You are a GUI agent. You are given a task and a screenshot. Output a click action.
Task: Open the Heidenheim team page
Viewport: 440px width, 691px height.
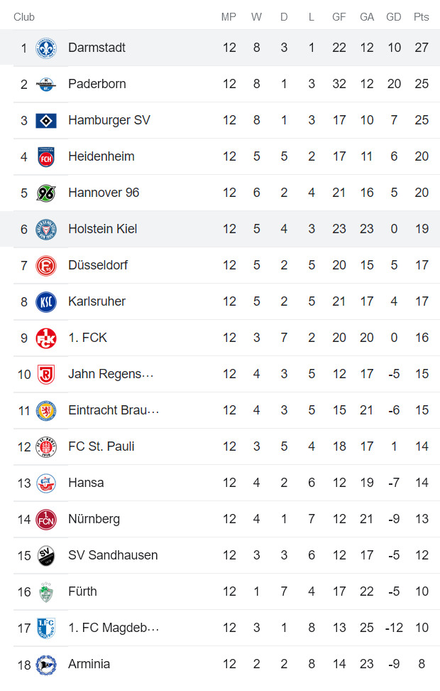104,156
